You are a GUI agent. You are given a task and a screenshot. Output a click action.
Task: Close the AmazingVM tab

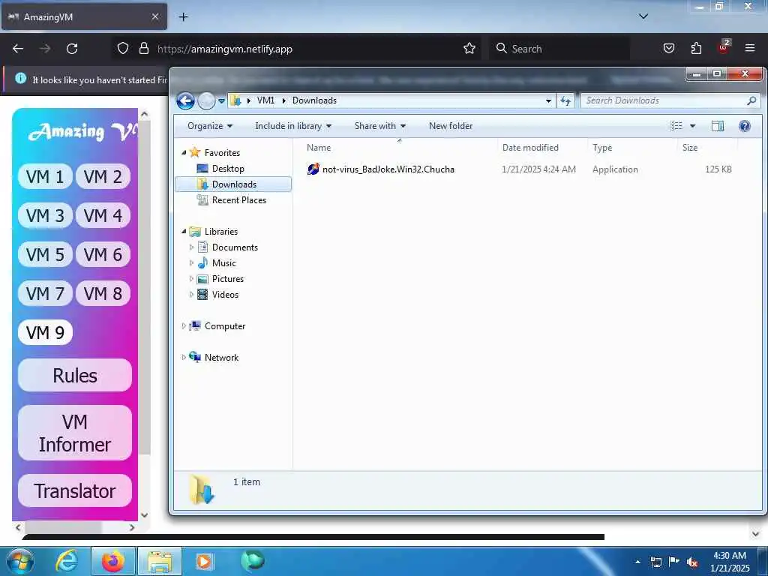[x=155, y=16]
